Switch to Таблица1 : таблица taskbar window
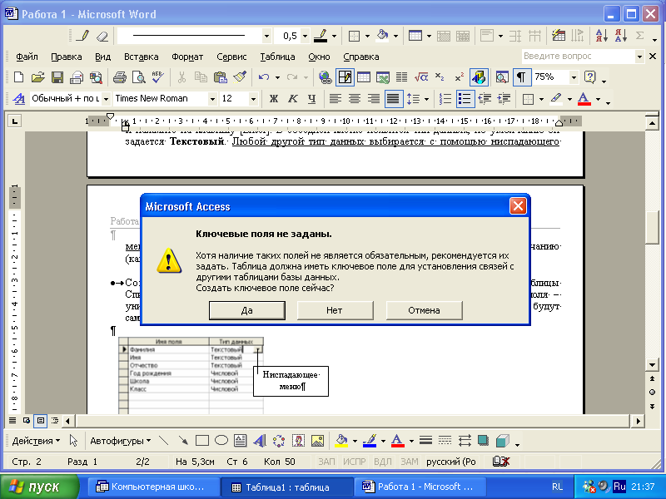Screen dimensions: 666x499 click(x=286, y=487)
